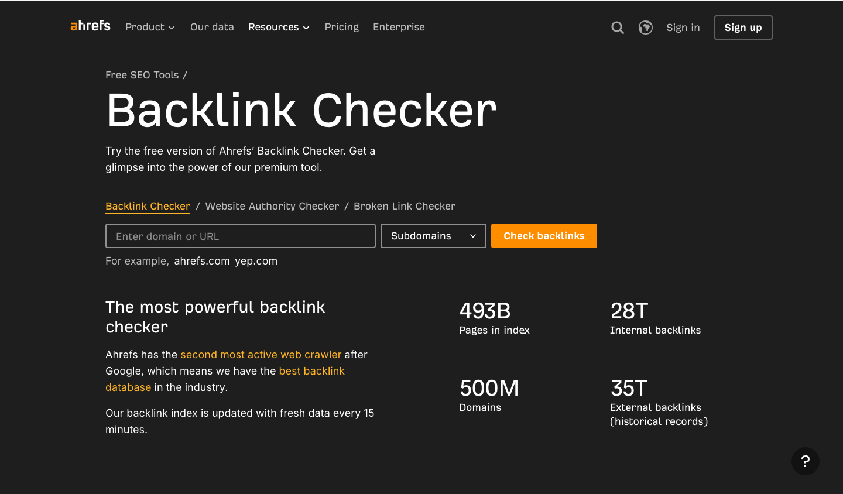This screenshot has width=843, height=494.
Task: Open the site search magnifier icon
Action: coord(618,28)
